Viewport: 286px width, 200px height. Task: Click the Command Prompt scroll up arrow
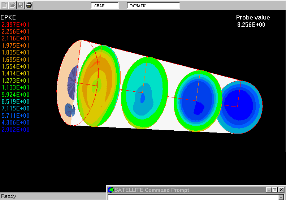point(282,197)
